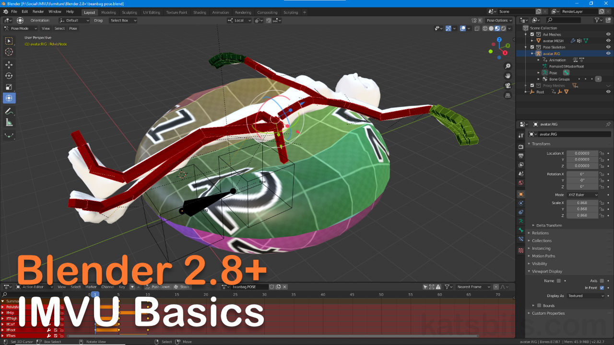The width and height of the screenshot is (614, 345).
Task: Click Location X value field
Action: [582, 153]
